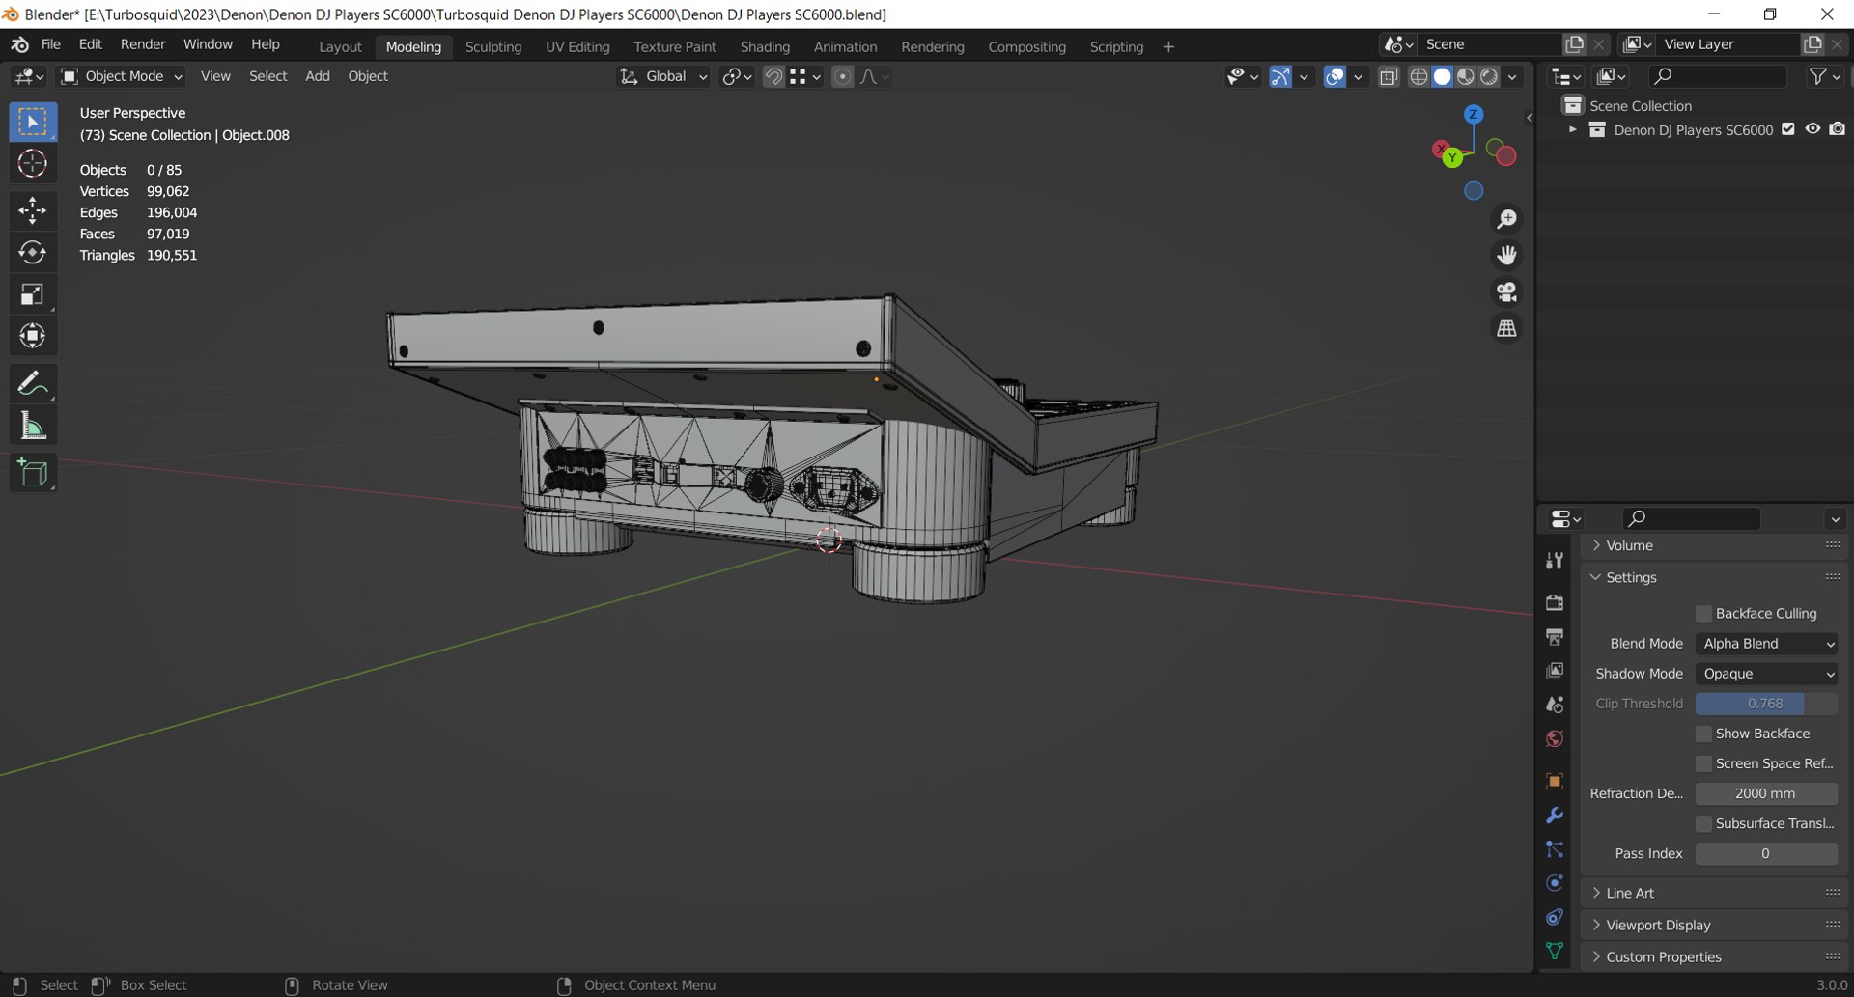Click the Pass Index value field
The height and width of the screenshot is (997, 1854).
(x=1765, y=853)
